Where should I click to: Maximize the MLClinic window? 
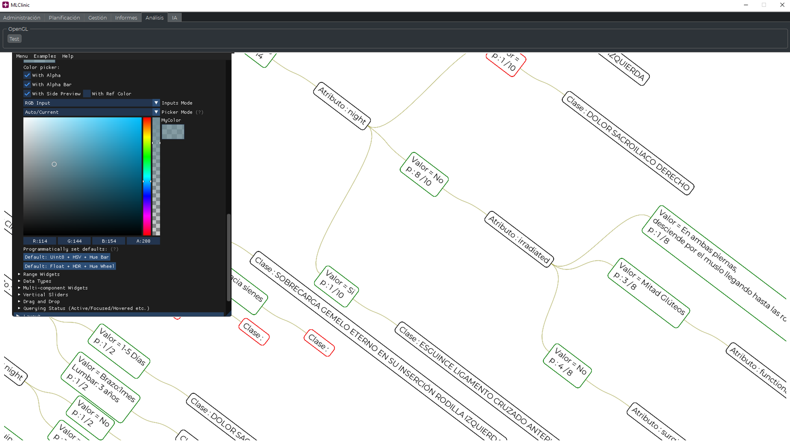(x=763, y=5)
